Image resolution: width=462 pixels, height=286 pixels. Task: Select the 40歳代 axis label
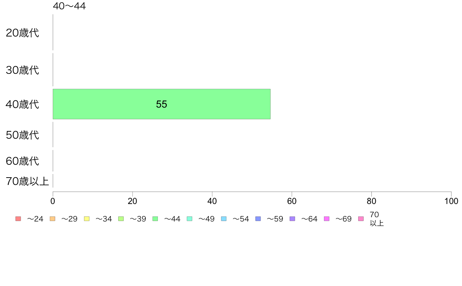[x=23, y=104]
